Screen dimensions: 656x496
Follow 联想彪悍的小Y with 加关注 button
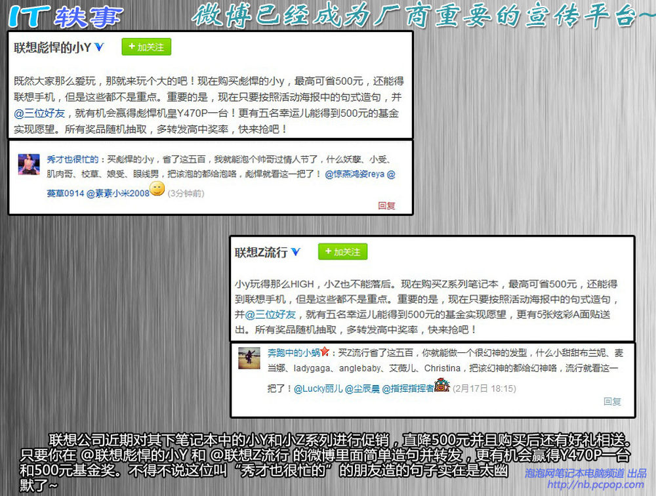tap(146, 47)
